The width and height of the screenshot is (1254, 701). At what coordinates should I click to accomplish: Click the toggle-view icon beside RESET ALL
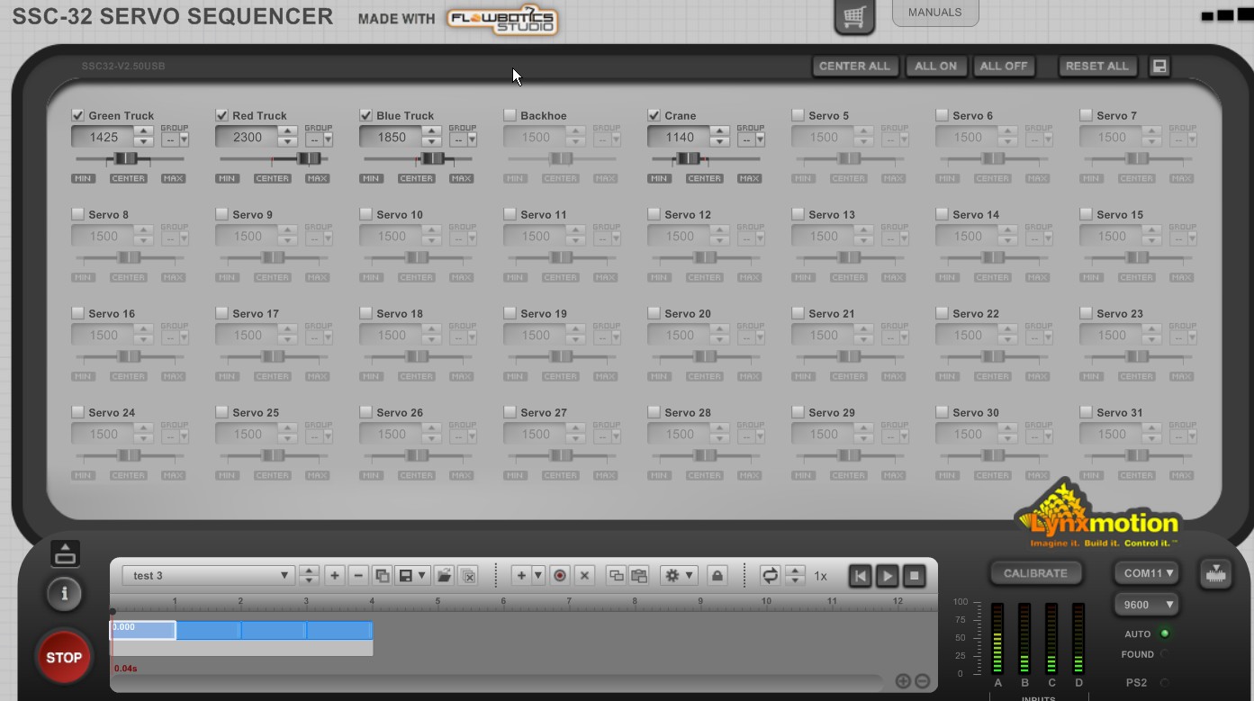[1159, 66]
